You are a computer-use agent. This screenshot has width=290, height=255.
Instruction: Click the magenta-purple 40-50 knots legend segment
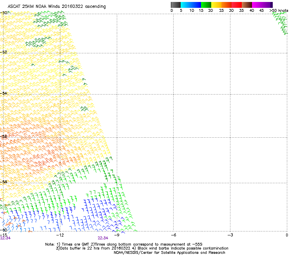(262, 5)
